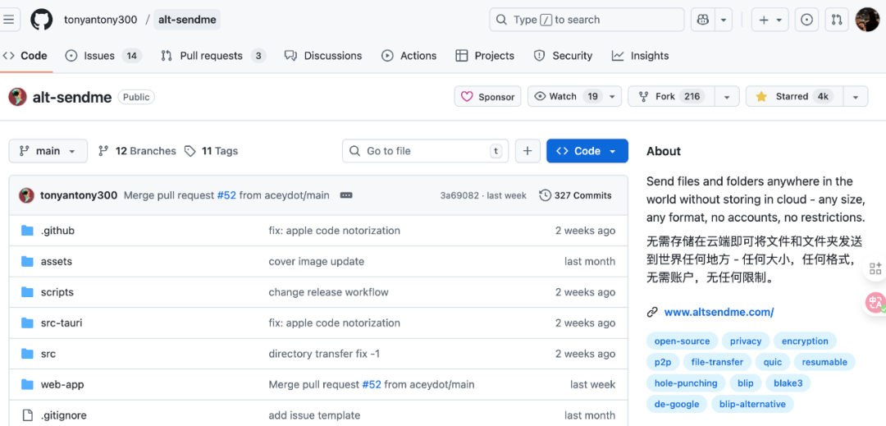The height and width of the screenshot is (426, 886).
Task: Click the user profile avatar
Action: [x=867, y=20]
